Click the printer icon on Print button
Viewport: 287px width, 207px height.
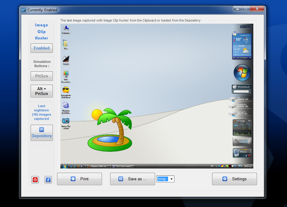(73, 179)
